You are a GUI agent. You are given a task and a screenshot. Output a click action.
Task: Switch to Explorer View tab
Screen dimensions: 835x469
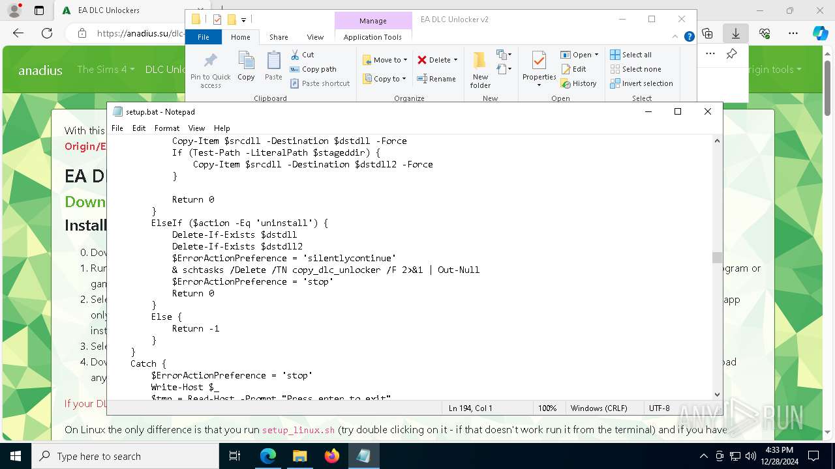315,37
